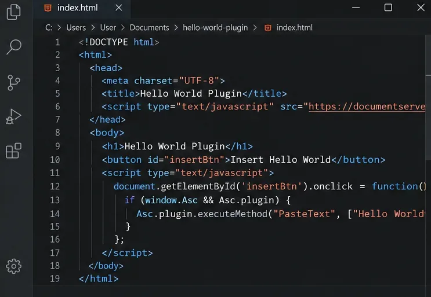Viewport: 431px width, 297px height.
Task: Click line number 19 in the gutter
Action: [55, 278]
